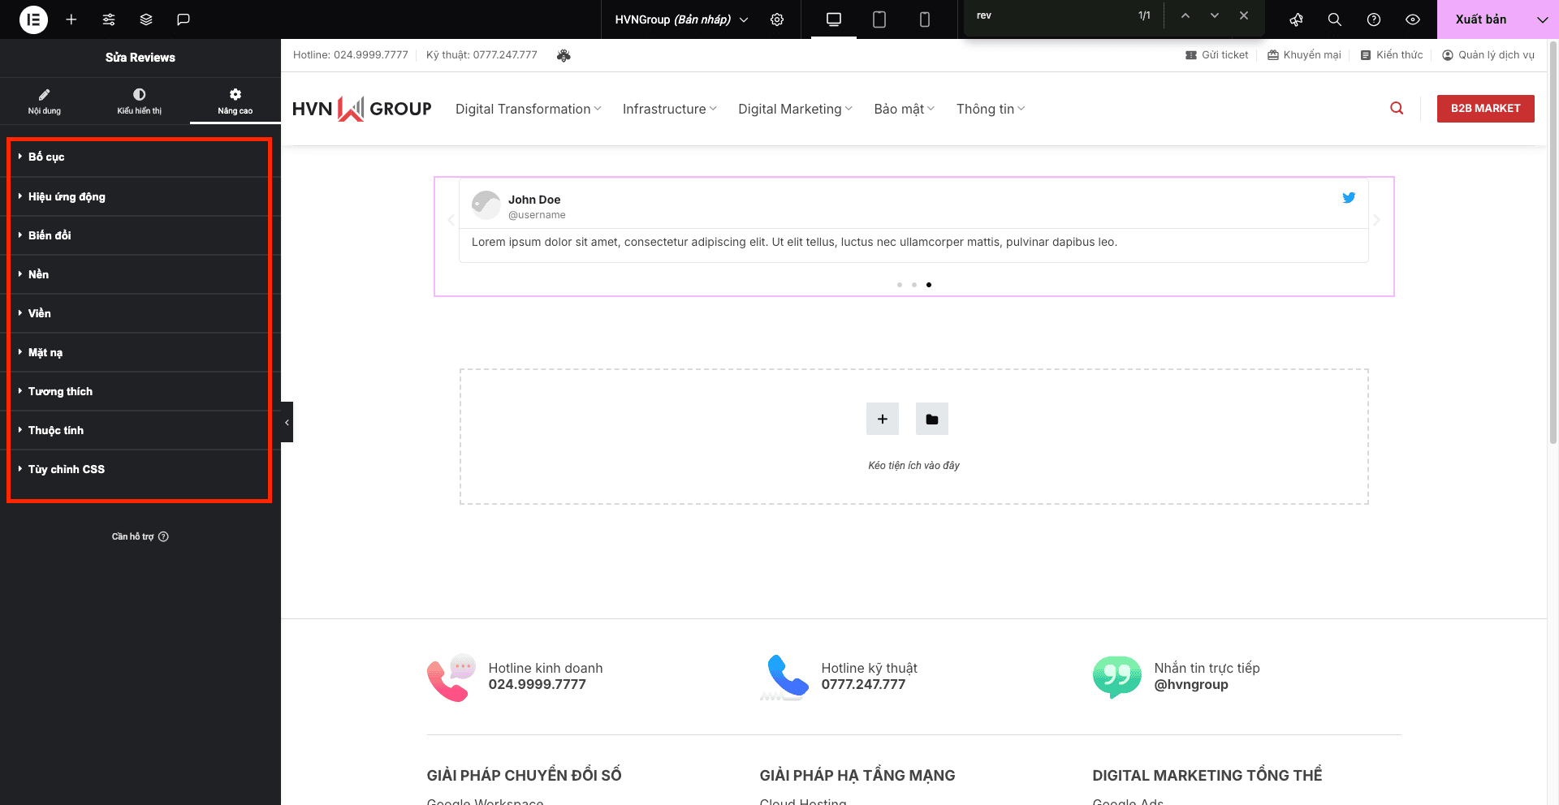
Task: Click the Elementor logo menu icon
Action: (33, 19)
